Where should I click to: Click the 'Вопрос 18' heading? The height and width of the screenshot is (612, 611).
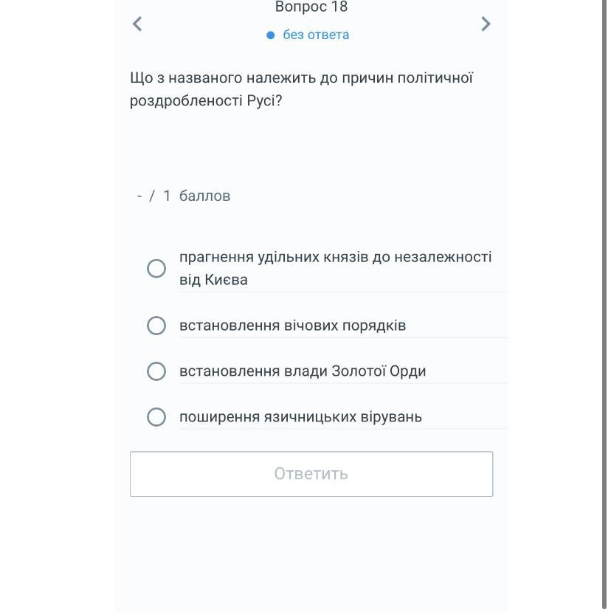point(311,7)
